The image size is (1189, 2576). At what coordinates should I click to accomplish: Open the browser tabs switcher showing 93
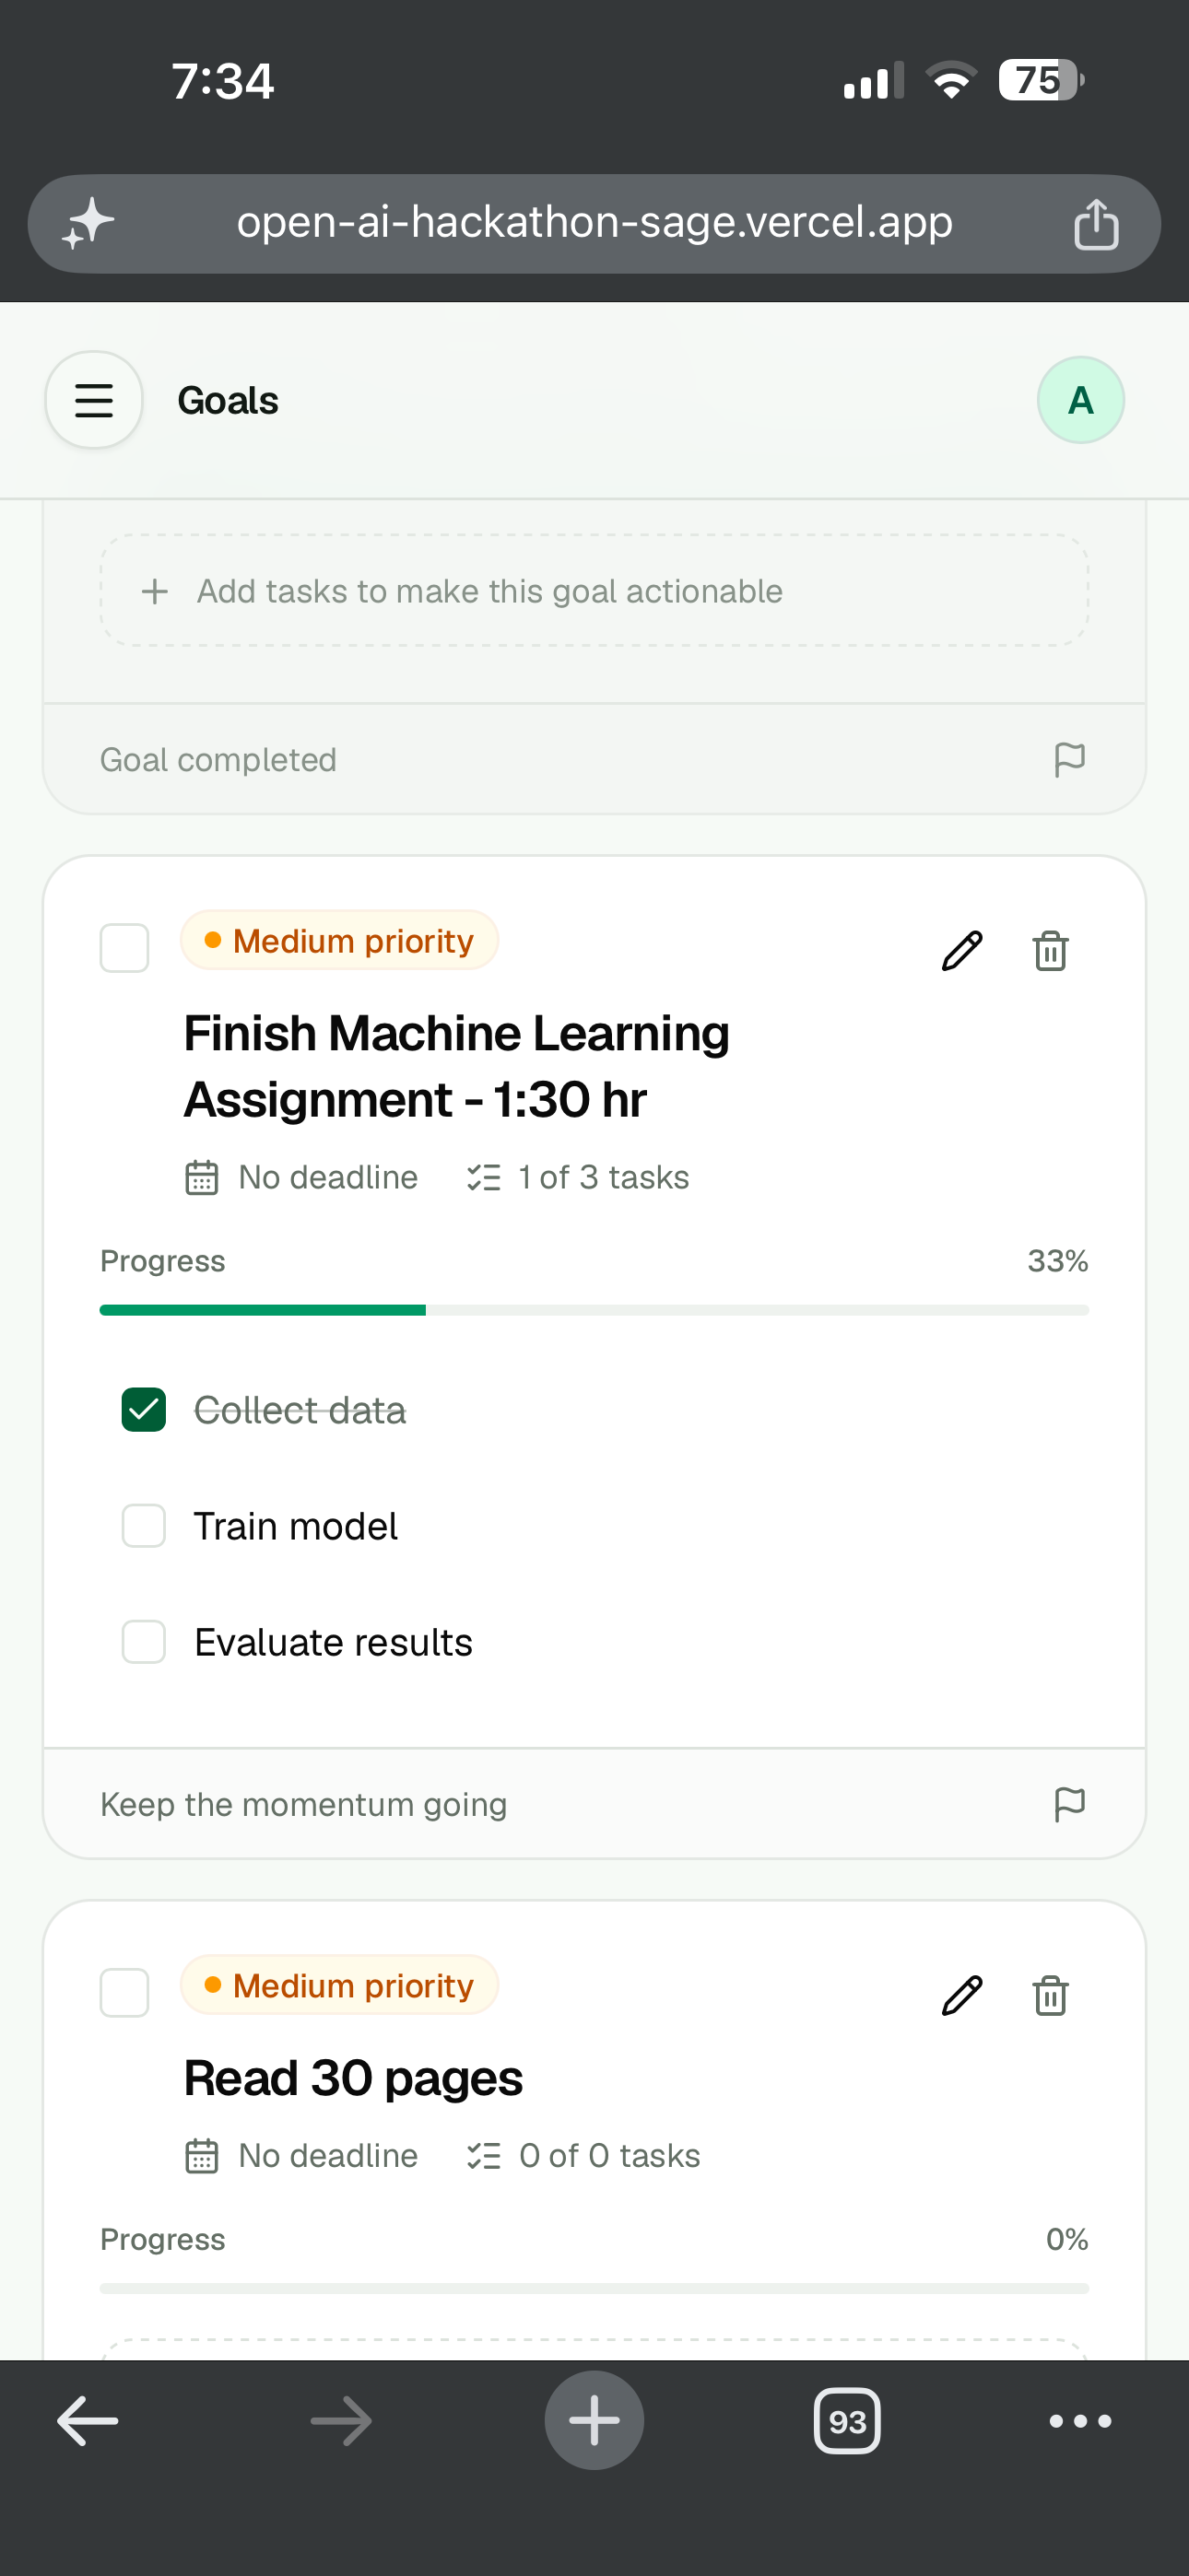847,2421
